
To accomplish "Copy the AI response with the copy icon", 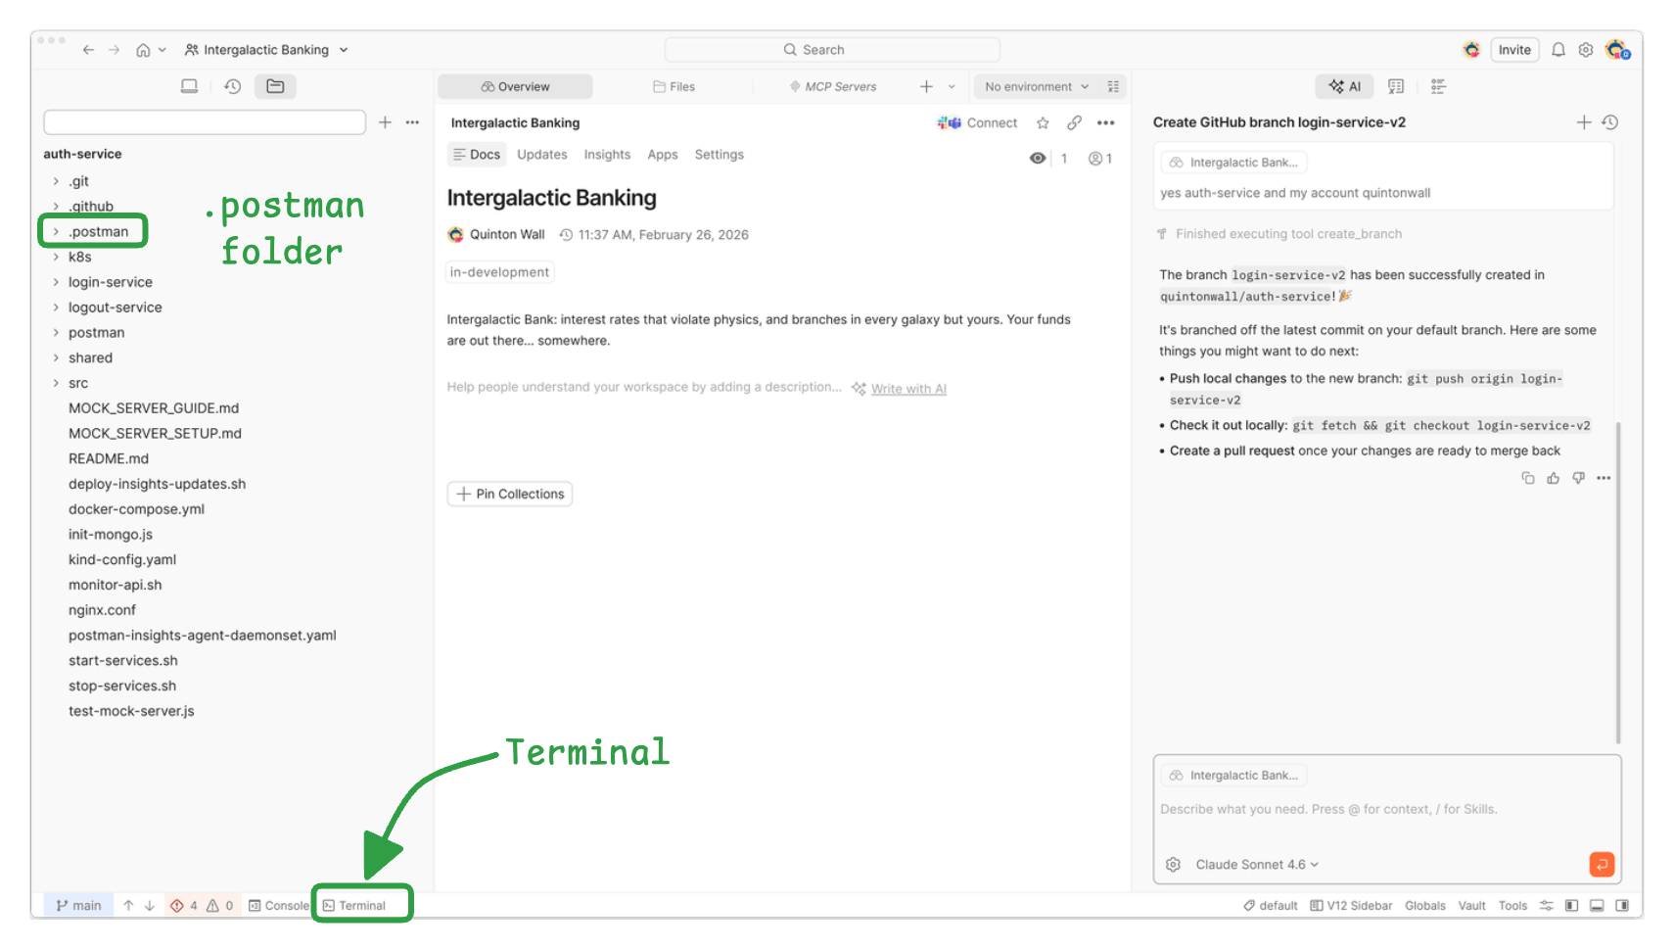I will [1527, 478].
